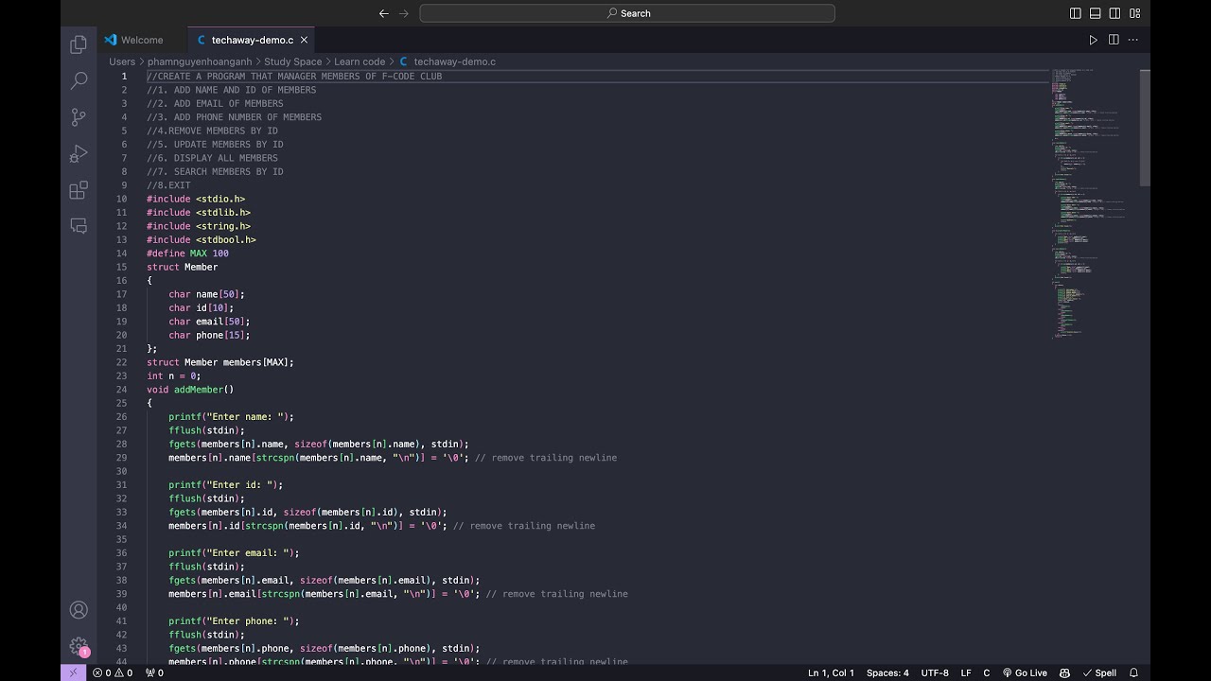Place cursor on "#define MAX 100"
The image size is (1211, 681).
(187, 253)
